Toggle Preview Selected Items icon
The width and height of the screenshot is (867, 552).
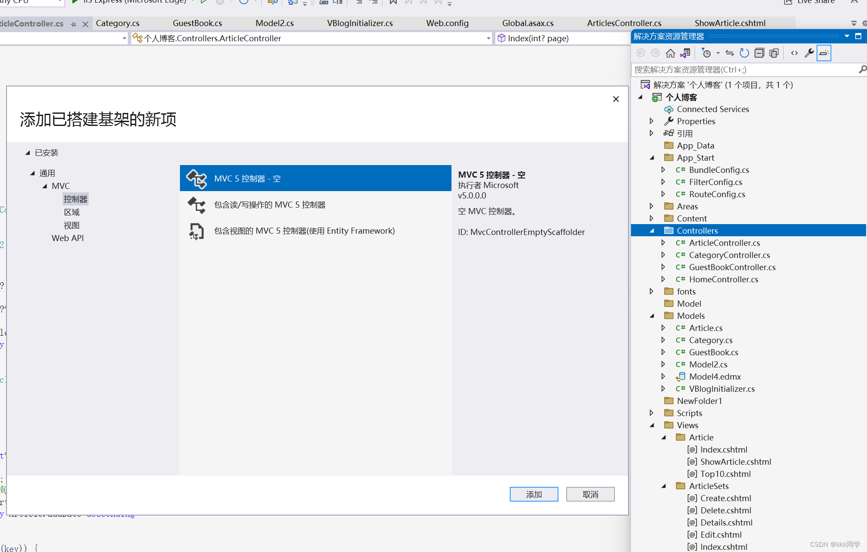(x=824, y=53)
